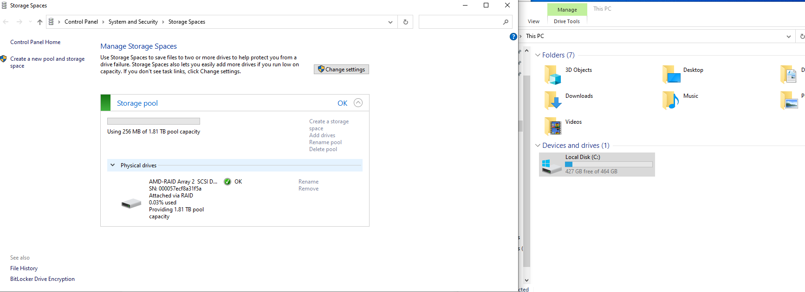Viewport: 805px width, 292px height.
Task: Maximize the Storage Spaces window
Action: pos(486,6)
